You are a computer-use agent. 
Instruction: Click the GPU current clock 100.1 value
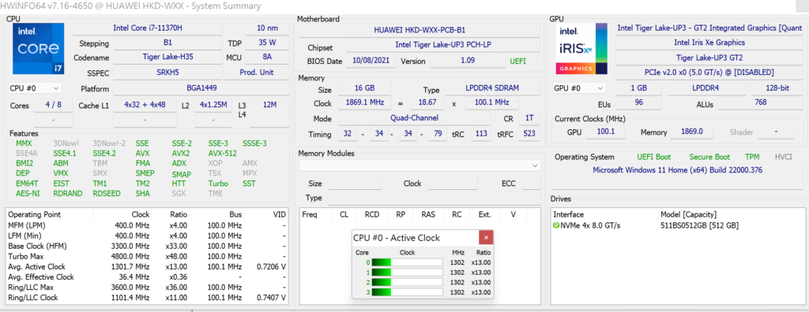[606, 132]
